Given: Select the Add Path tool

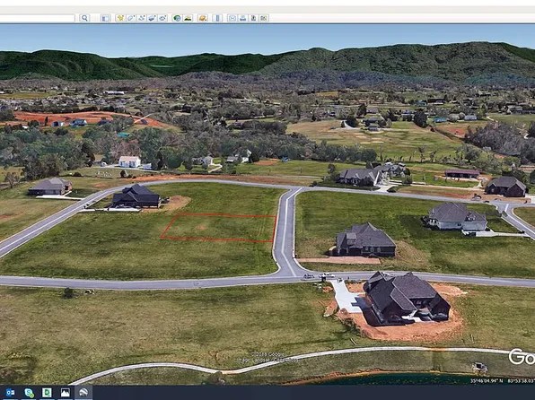Looking at the screenshot, I should coord(142,18).
